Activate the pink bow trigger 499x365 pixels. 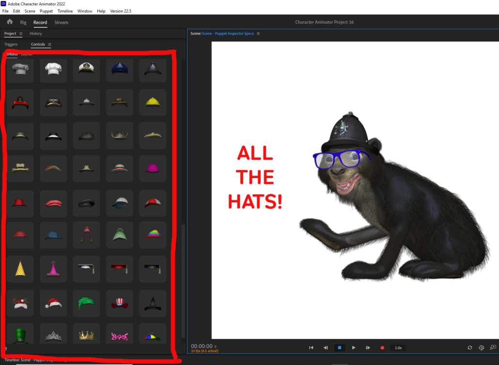tap(120, 334)
